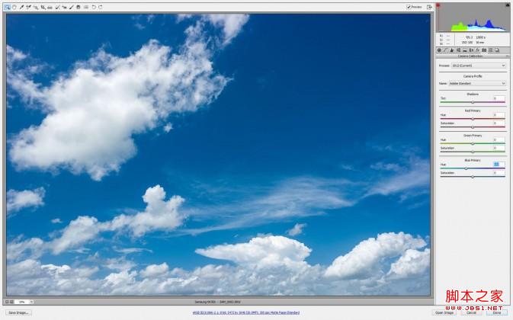Viewport: 513px width, 320px height.
Task: Select the Zoom tool
Action: (x=7, y=7)
